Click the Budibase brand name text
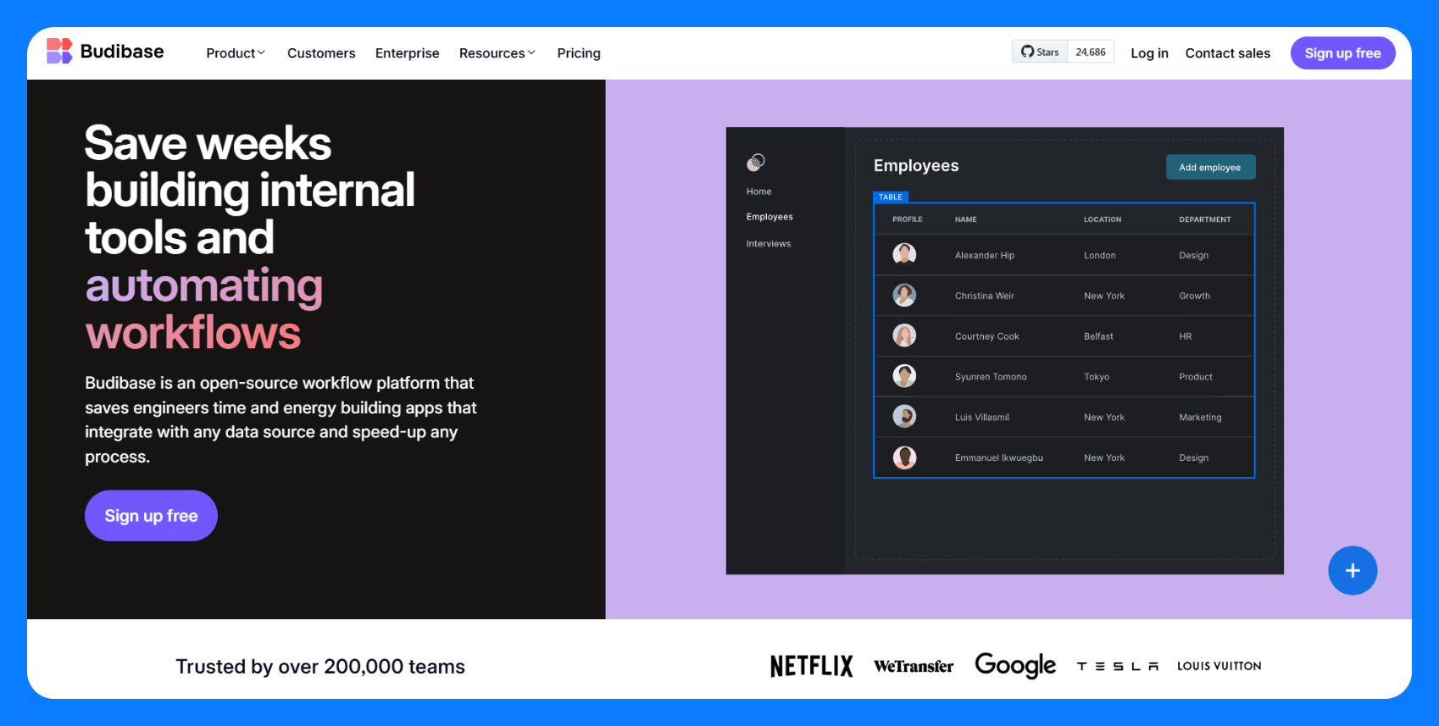The height and width of the screenshot is (726, 1439). (122, 52)
